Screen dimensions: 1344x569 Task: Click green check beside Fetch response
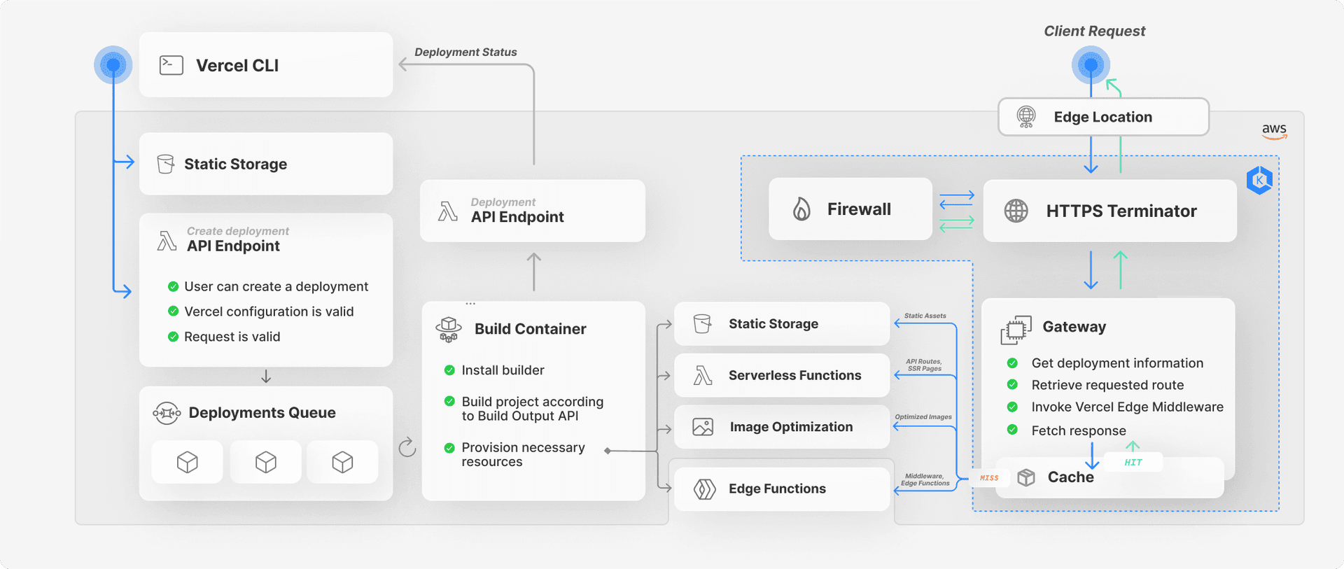[1012, 430]
